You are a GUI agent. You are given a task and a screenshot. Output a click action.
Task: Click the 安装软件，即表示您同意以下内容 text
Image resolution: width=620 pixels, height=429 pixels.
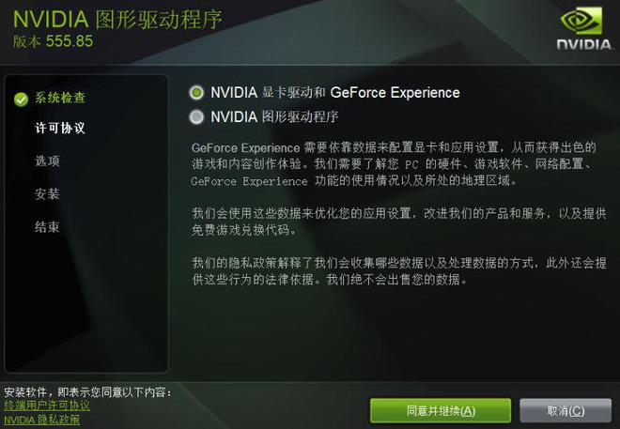pyautogui.click(x=88, y=392)
